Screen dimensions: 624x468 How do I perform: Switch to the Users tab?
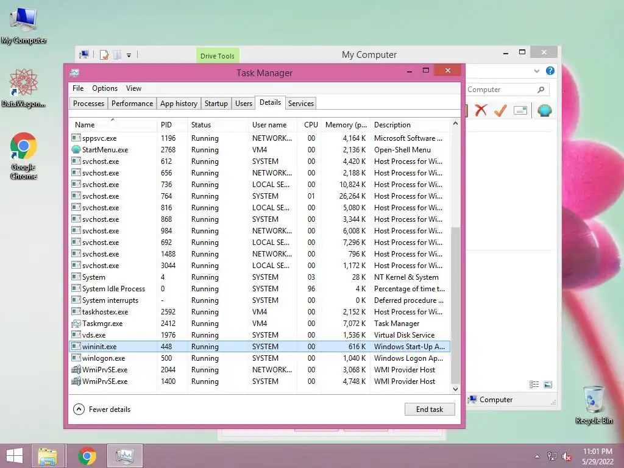click(x=244, y=104)
